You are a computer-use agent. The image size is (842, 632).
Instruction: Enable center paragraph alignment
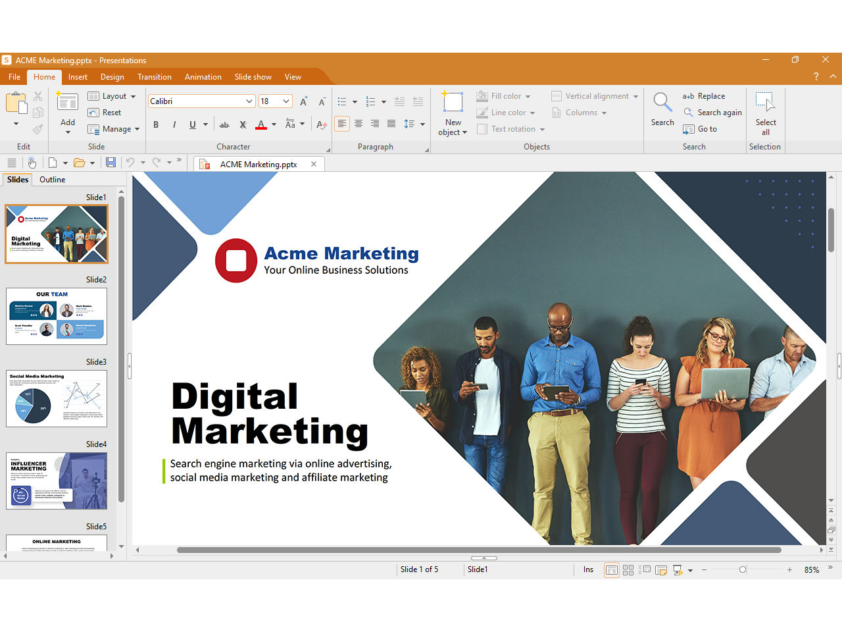point(359,124)
